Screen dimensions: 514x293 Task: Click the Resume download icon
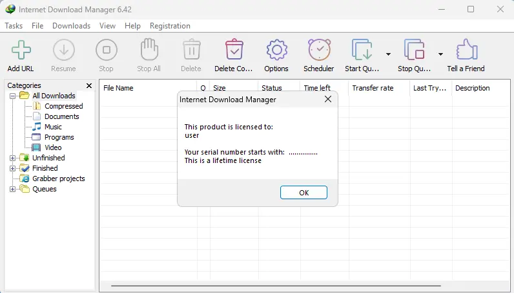click(x=63, y=50)
